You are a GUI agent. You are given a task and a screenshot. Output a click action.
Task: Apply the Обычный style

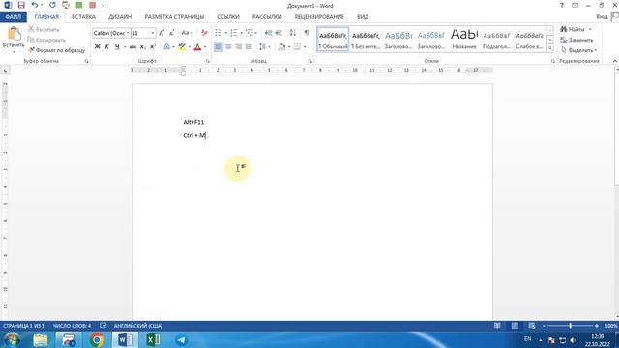[x=333, y=40]
